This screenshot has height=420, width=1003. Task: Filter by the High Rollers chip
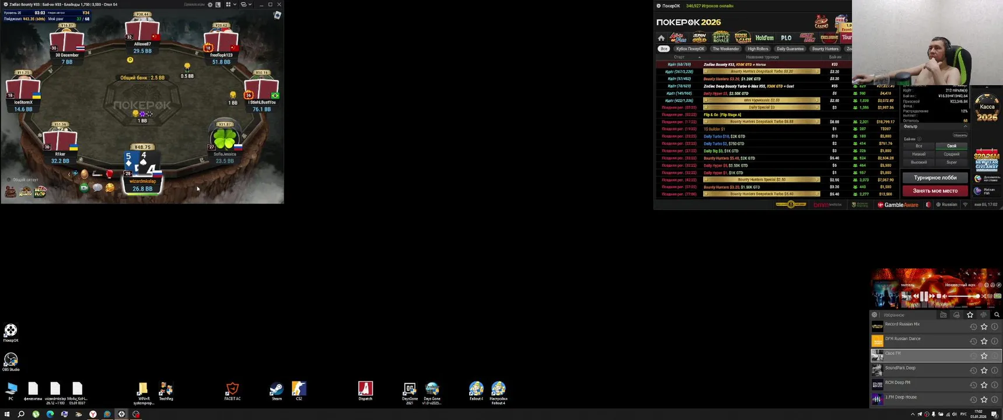click(x=758, y=49)
